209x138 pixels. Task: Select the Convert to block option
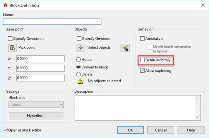[x=79, y=67]
